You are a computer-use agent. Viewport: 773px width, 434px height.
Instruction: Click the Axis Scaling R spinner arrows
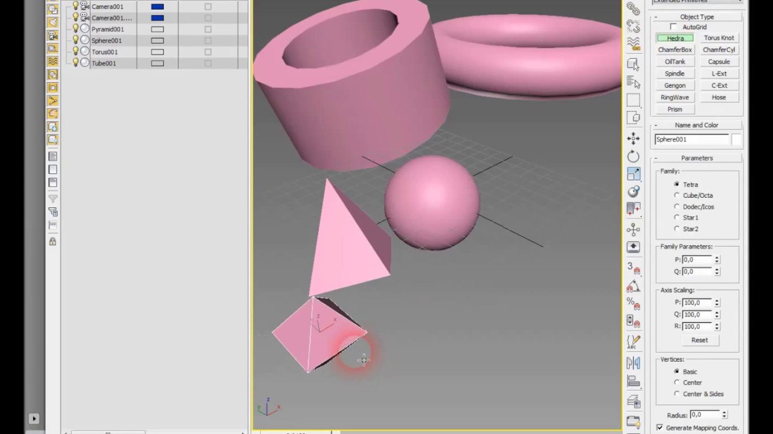point(717,326)
